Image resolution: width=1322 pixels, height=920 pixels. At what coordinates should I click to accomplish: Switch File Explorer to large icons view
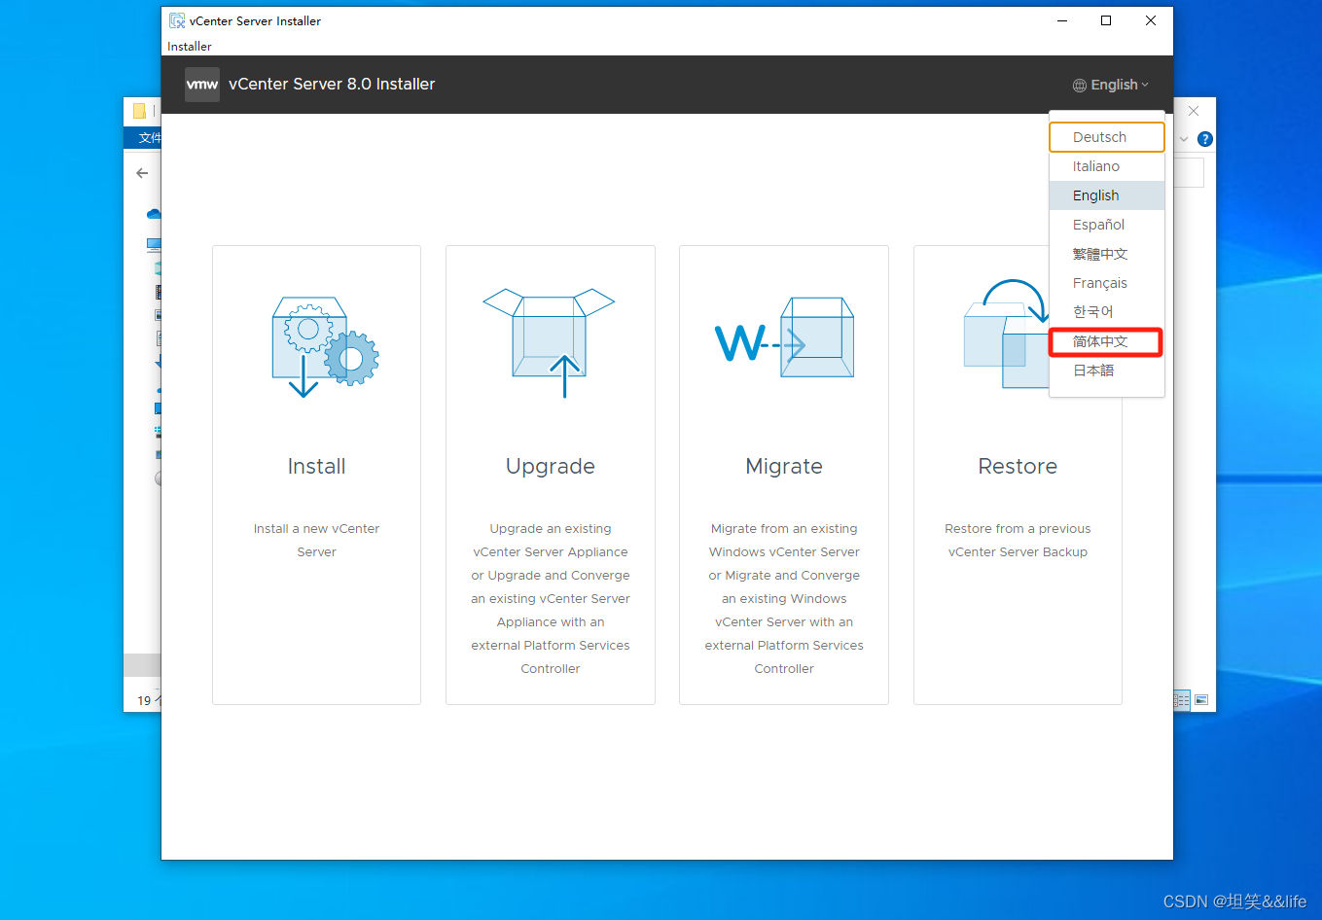pos(1201,700)
